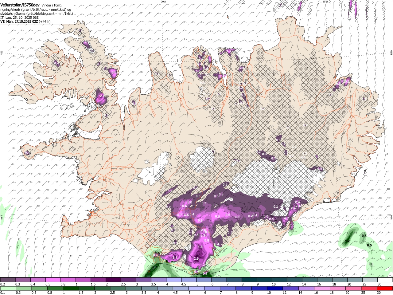Click the '2.9' snowfall value on the south coast
Screen dimensions: 393x295
196,258
